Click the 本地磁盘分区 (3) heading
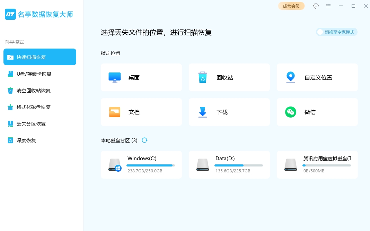Screen dimensions: 370x231 pyautogui.click(x=119, y=140)
